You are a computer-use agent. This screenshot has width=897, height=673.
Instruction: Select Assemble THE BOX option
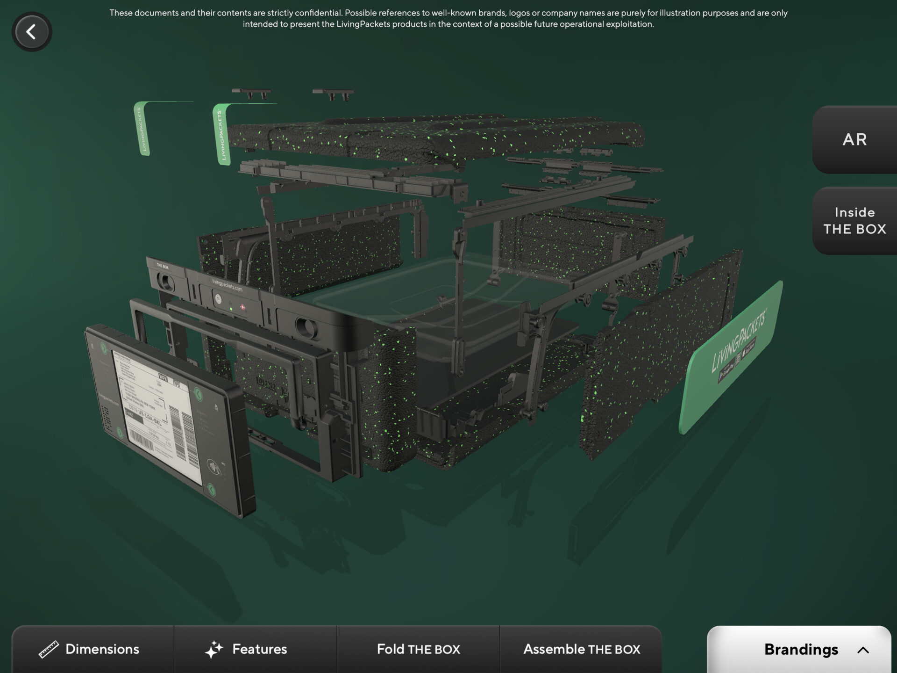pyautogui.click(x=581, y=649)
